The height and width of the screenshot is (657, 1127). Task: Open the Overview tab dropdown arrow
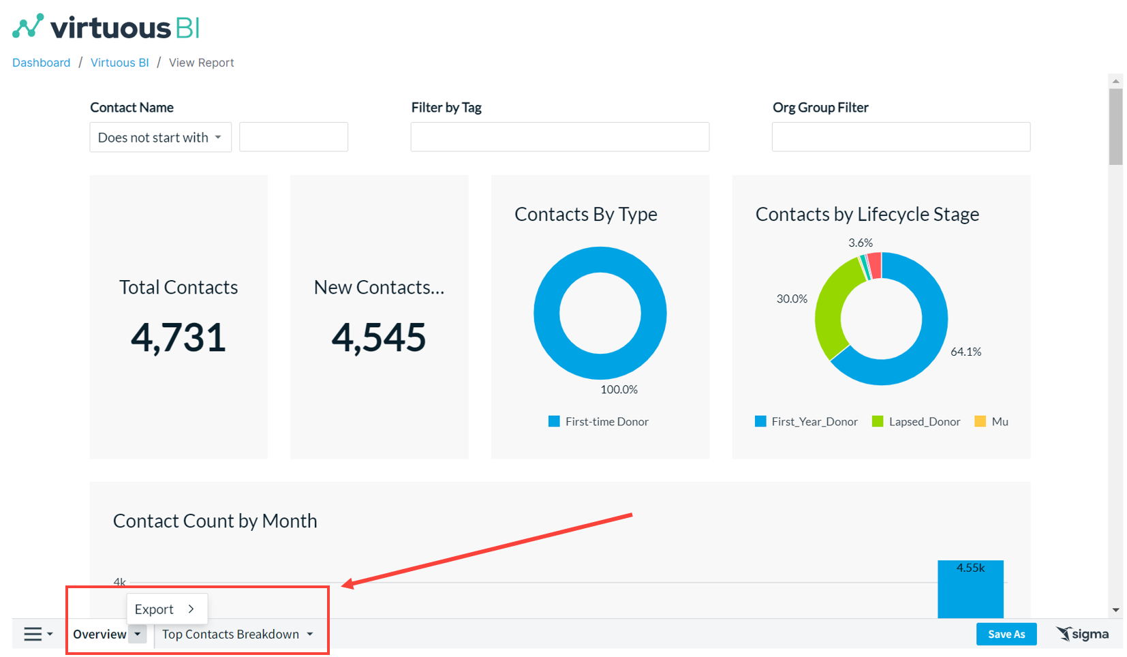[x=138, y=634]
